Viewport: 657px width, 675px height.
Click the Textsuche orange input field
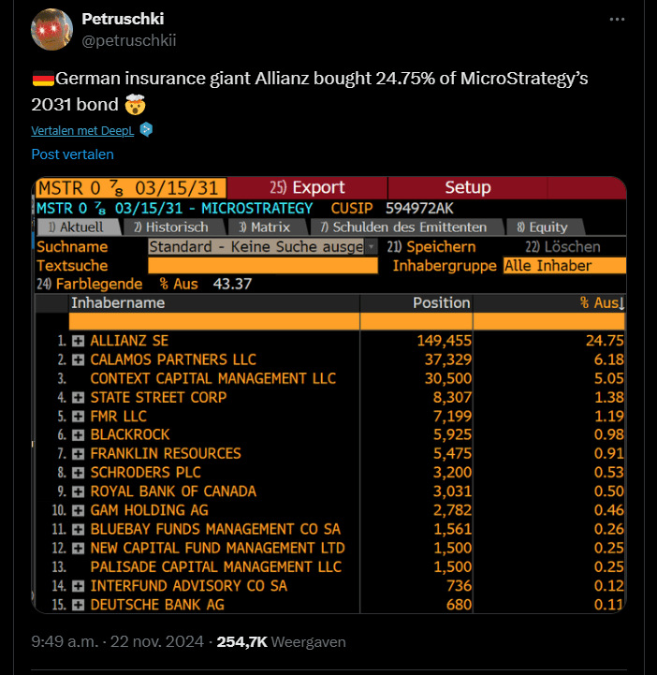pyautogui.click(x=263, y=266)
